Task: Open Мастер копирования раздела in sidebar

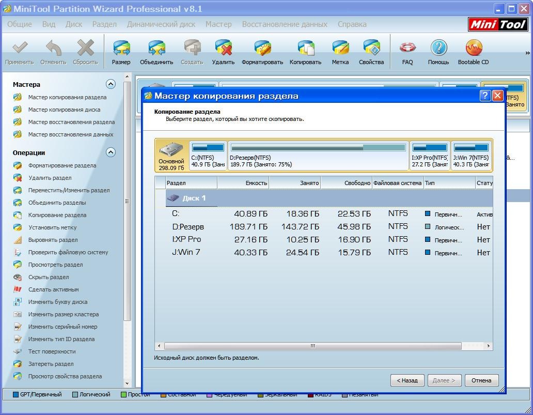Action: [67, 97]
